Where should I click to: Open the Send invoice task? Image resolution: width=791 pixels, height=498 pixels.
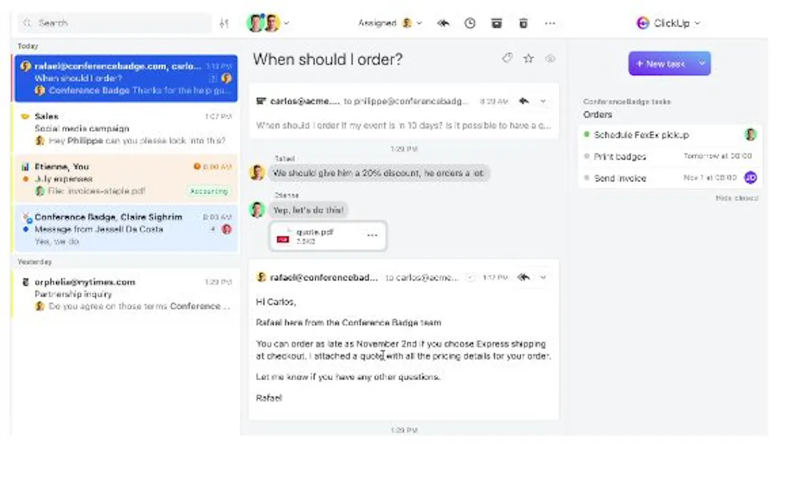tap(670, 178)
